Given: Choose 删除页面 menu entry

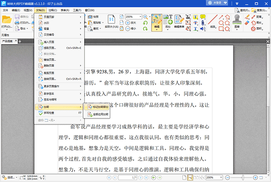Looking at the screenshot, I should [59, 66].
